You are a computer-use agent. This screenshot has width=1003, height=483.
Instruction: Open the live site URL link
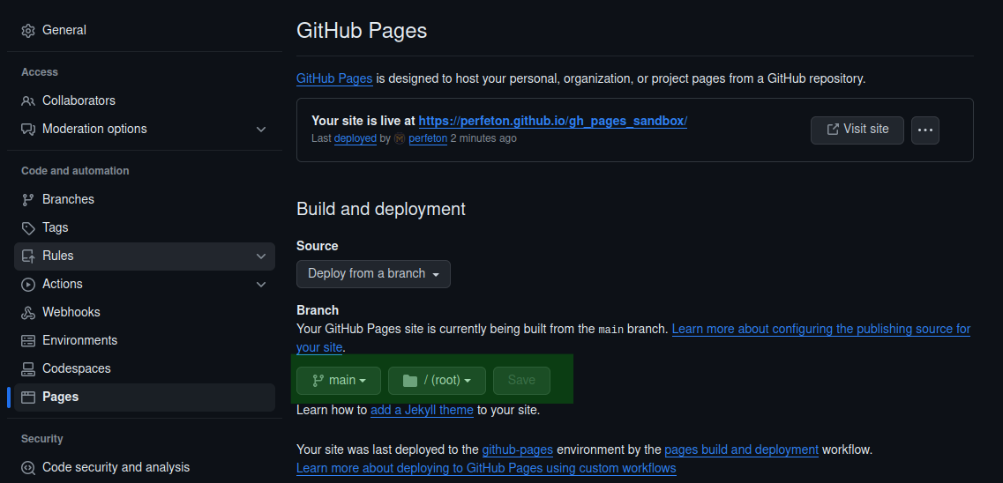tap(553, 121)
